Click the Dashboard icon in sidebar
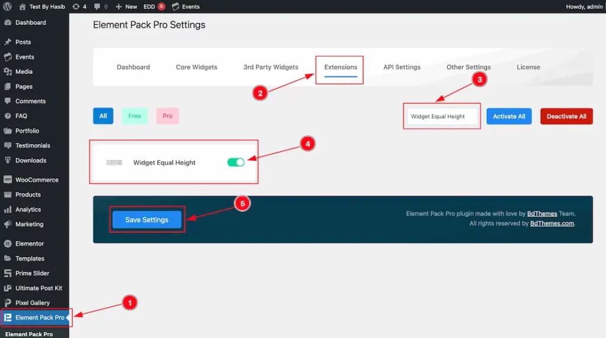This screenshot has width=606, height=338. pyautogui.click(x=8, y=22)
